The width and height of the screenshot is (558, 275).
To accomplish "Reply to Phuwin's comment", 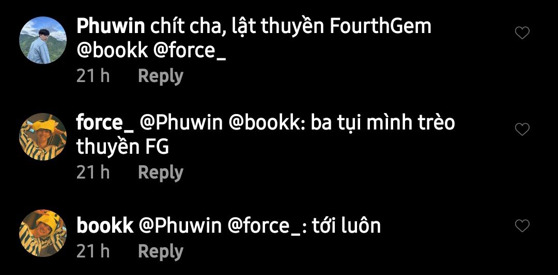I will pos(161,76).
